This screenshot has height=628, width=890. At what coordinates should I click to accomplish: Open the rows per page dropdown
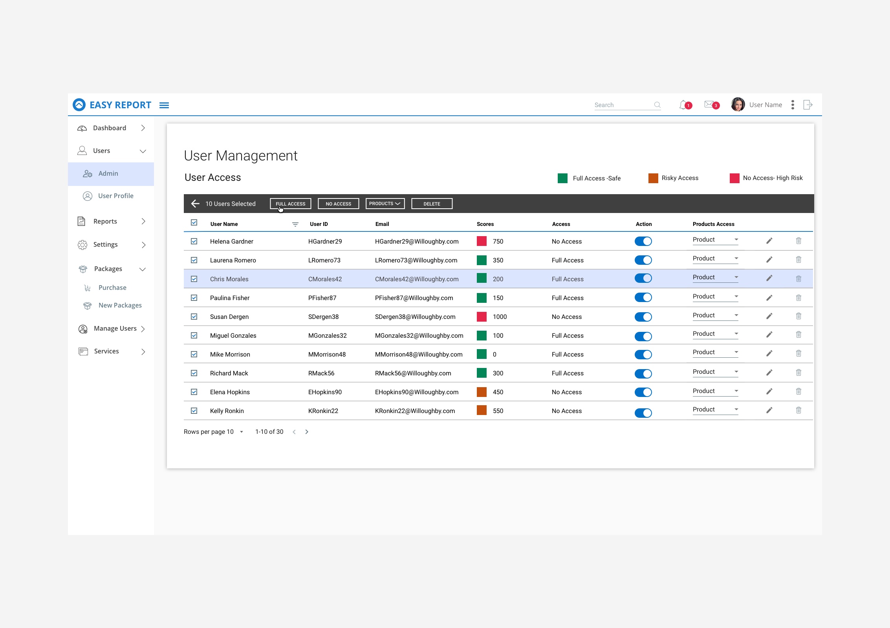[242, 432]
